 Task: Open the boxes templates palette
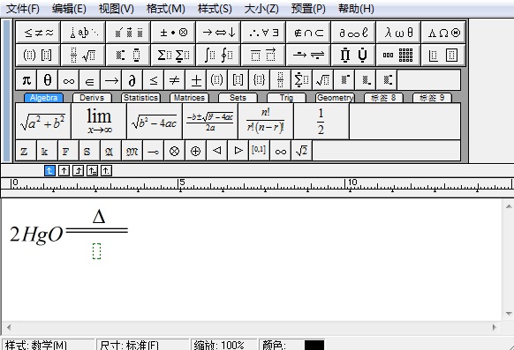[x=443, y=55]
